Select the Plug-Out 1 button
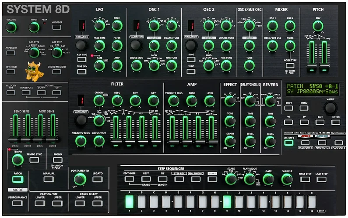This screenshot has height=218, width=348. (305, 143)
